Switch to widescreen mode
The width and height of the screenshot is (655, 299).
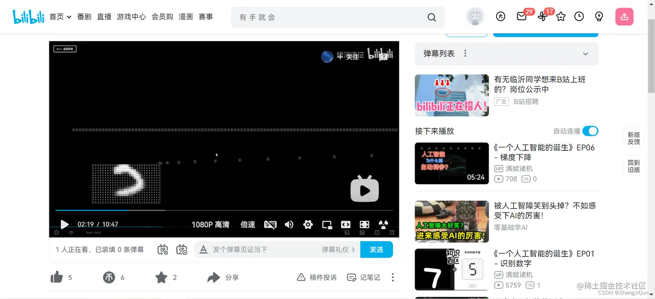coord(346,224)
